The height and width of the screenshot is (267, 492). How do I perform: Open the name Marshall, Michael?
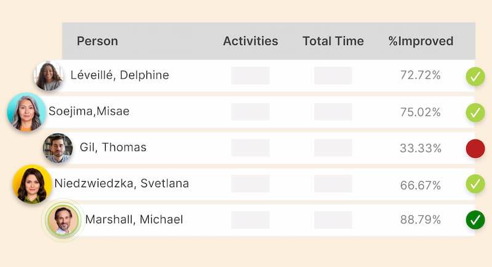(134, 220)
